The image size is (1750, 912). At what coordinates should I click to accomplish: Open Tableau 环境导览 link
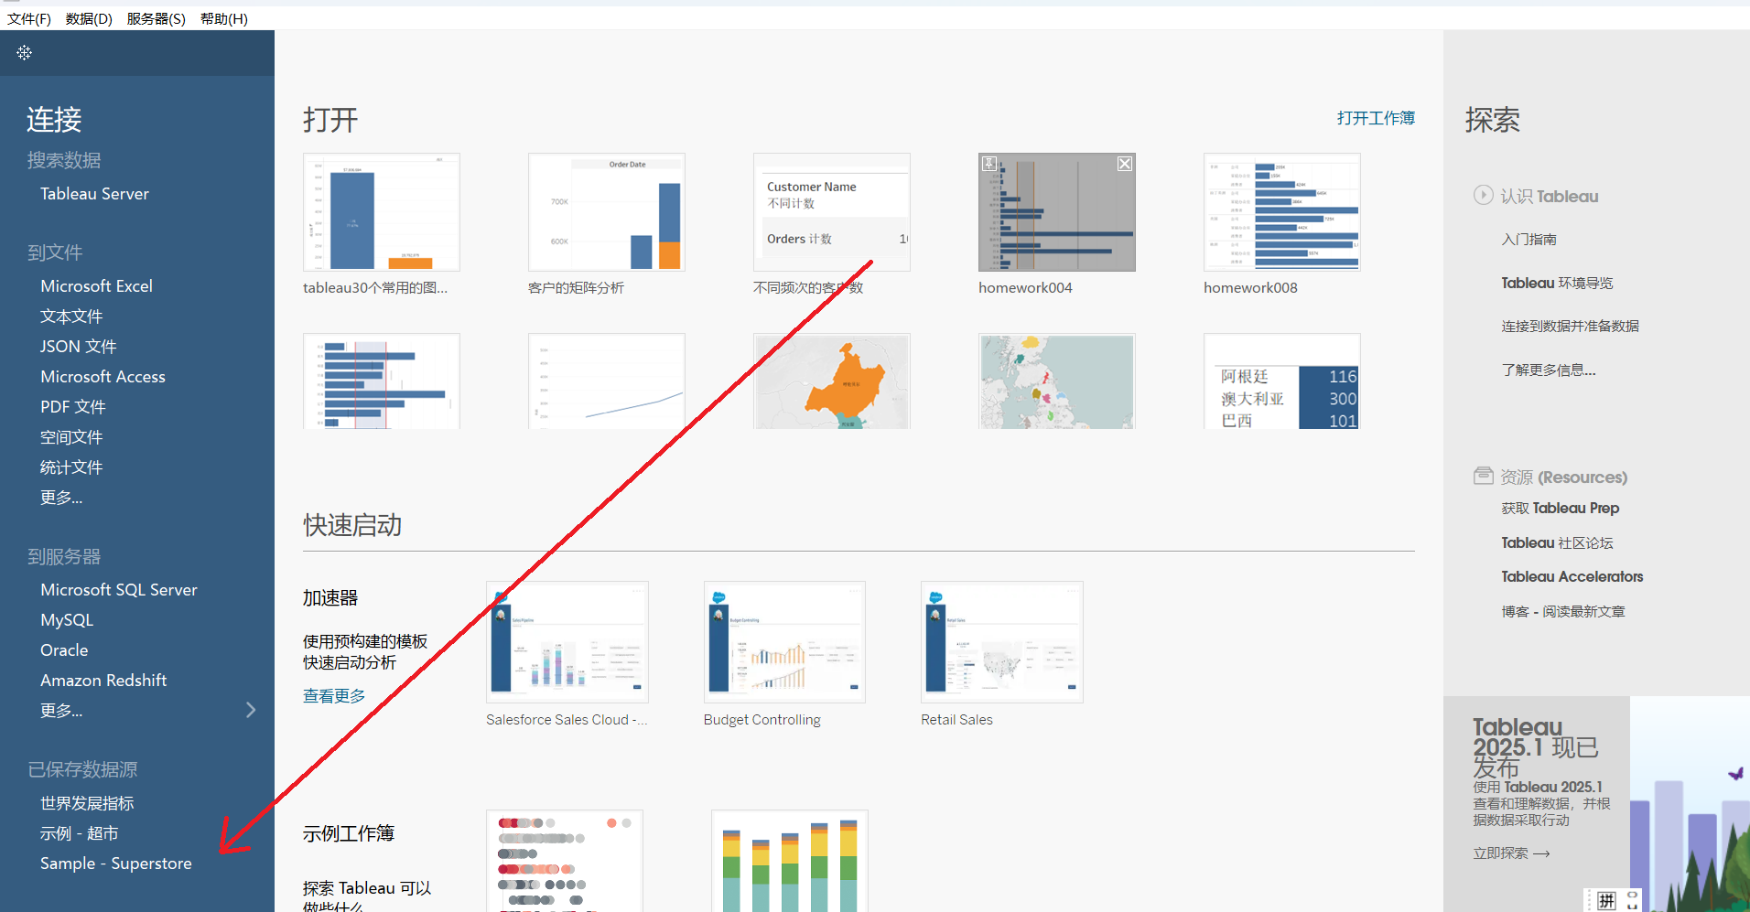(x=1557, y=284)
